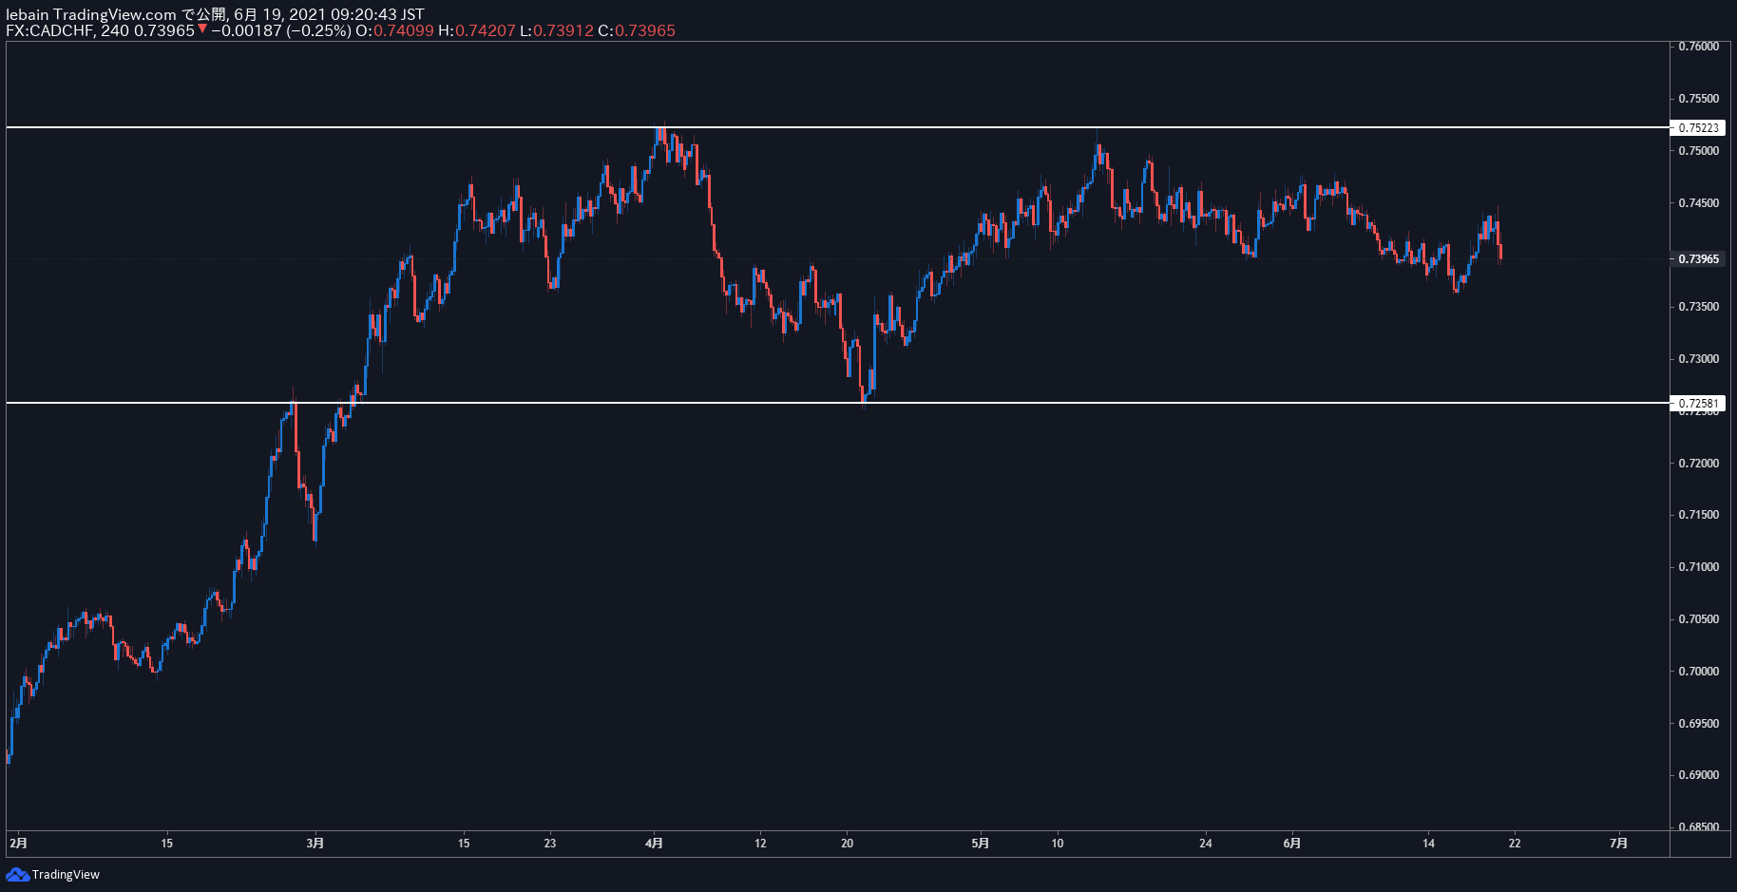Screen dimensions: 1737x892
Task: Click the 7月 date label on time axis
Action: point(1619,843)
